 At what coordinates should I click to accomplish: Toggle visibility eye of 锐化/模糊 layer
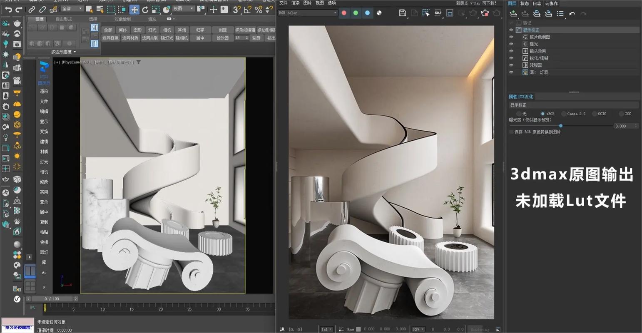coord(511,58)
